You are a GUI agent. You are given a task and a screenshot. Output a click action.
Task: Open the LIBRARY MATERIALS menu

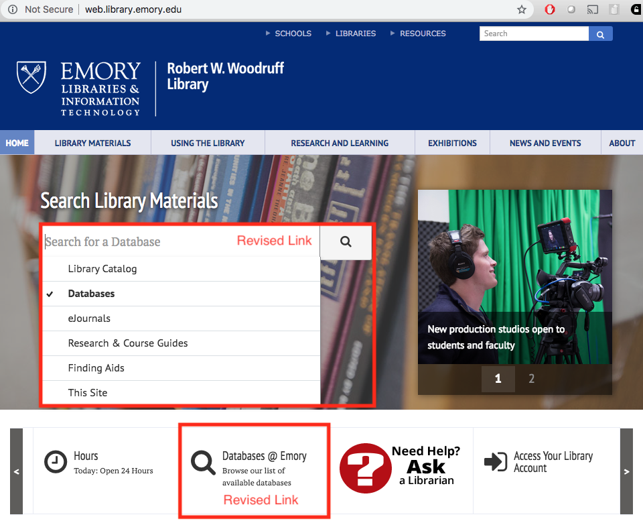92,143
